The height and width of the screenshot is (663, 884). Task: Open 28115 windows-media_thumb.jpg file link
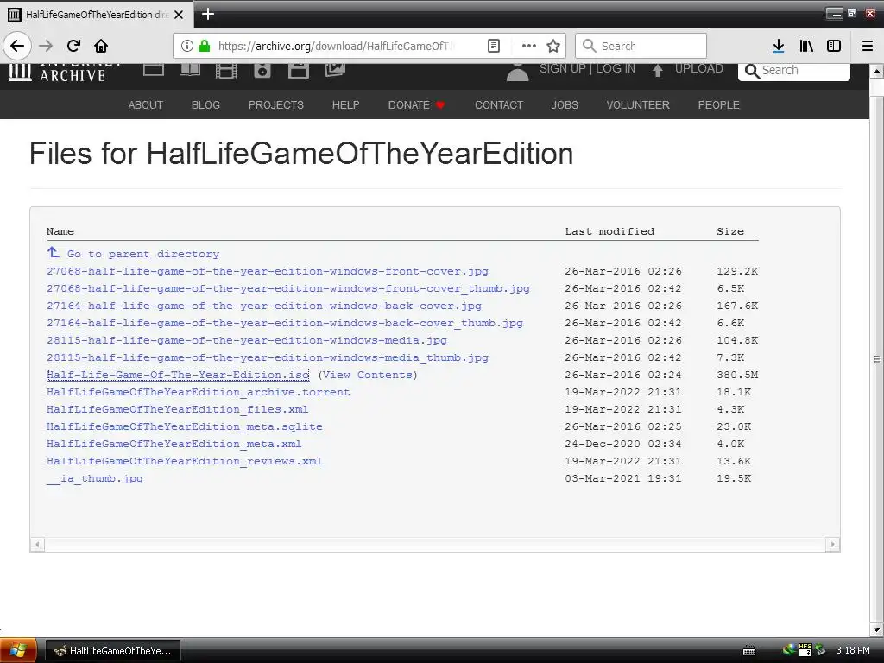click(x=268, y=357)
